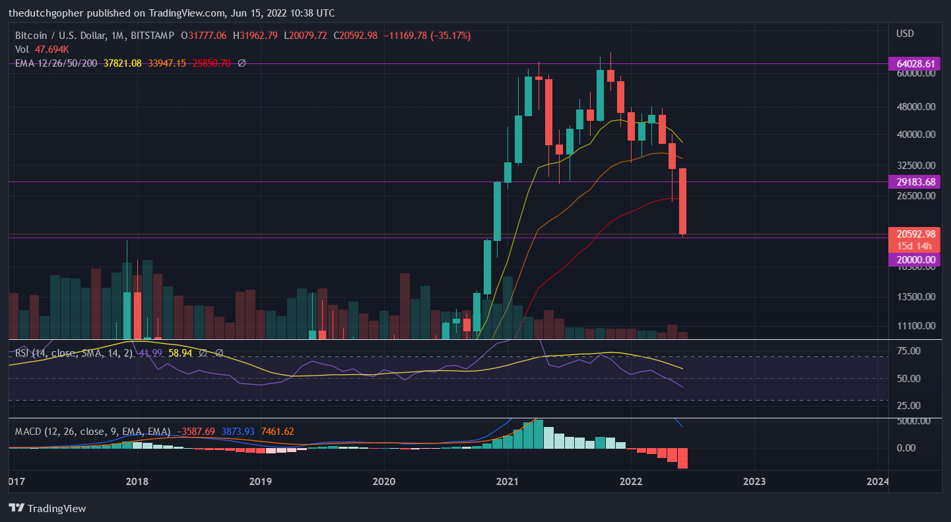
Task: Click the 13500.00 price axis label
Action: pyautogui.click(x=916, y=297)
